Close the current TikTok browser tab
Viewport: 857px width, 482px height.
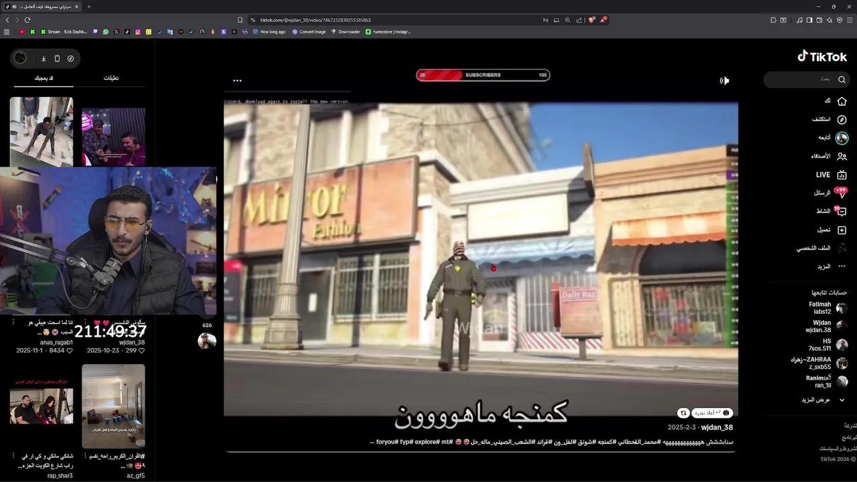click(77, 7)
